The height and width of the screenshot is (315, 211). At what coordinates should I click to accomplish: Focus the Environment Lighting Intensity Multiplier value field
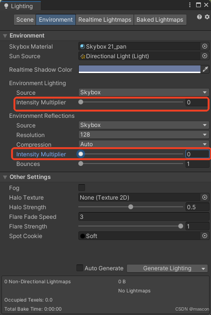click(x=197, y=102)
